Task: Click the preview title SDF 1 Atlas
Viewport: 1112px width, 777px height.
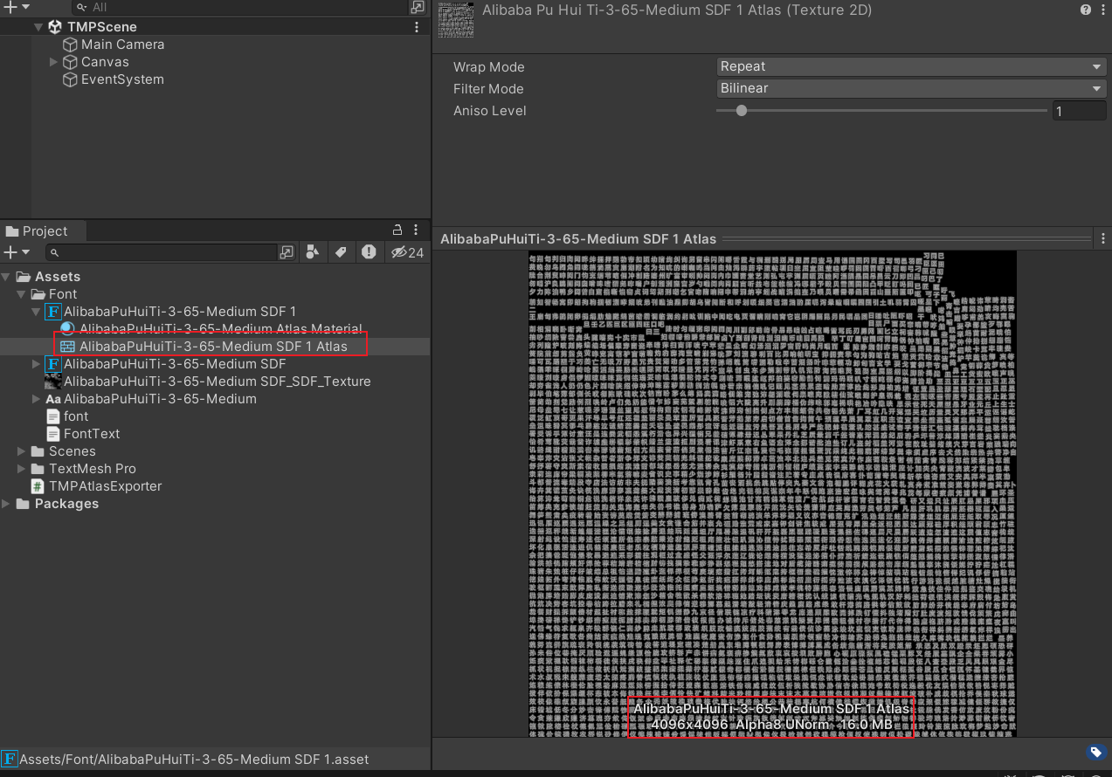Action: click(x=578, y=238)
